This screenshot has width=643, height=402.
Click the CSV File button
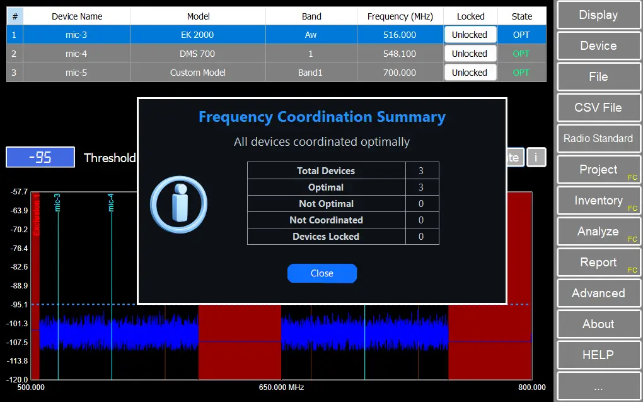point(598,108)
